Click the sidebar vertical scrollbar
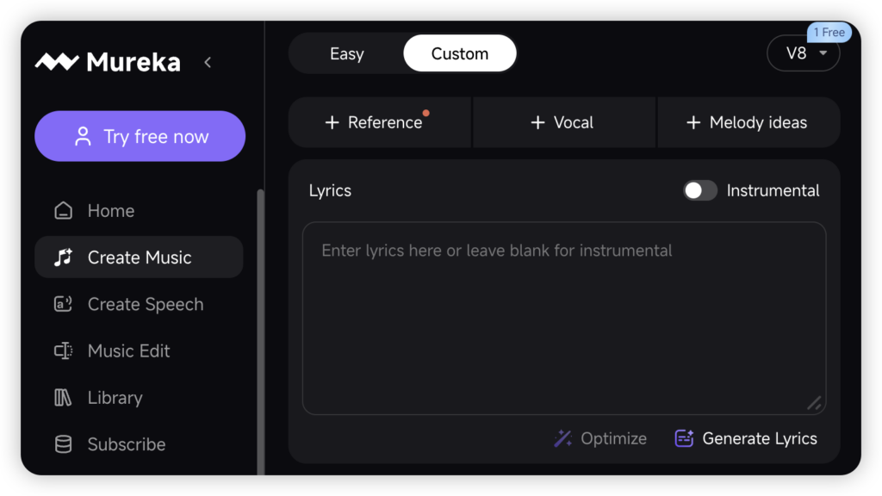The image size is (882, 496). coord(260,327)
